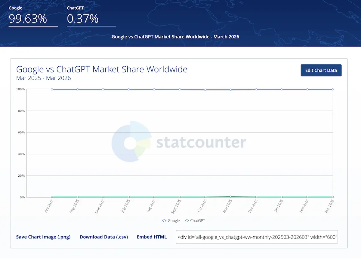Select Google's Nov 2025 data point

[x=231, y=90]
